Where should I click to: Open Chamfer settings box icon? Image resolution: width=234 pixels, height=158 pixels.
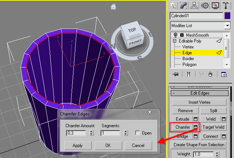[x=196, y=127]
